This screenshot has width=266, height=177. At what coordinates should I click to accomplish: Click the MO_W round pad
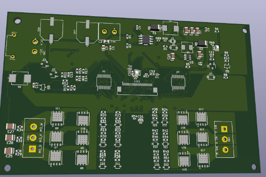[x=33, y=126]
